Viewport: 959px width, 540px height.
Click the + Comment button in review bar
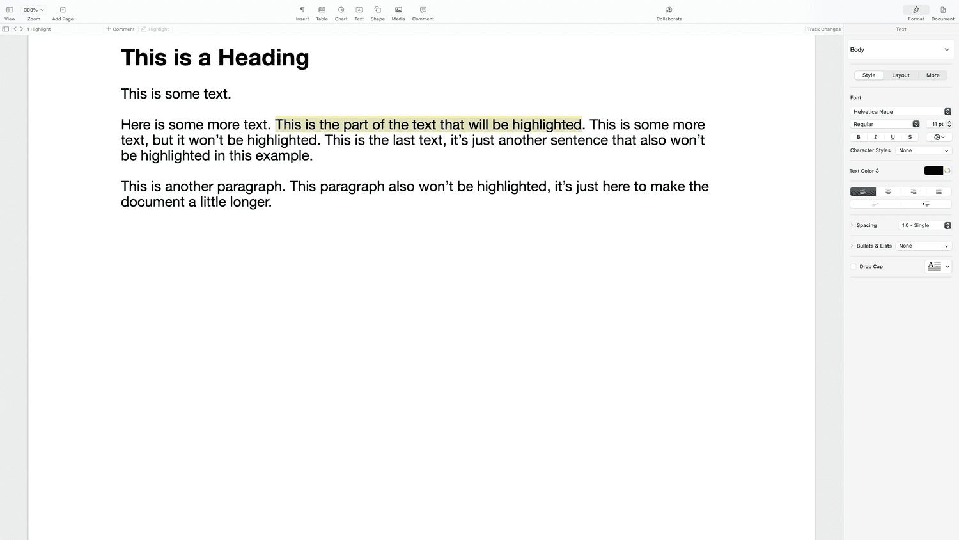[x=120, y=29]
